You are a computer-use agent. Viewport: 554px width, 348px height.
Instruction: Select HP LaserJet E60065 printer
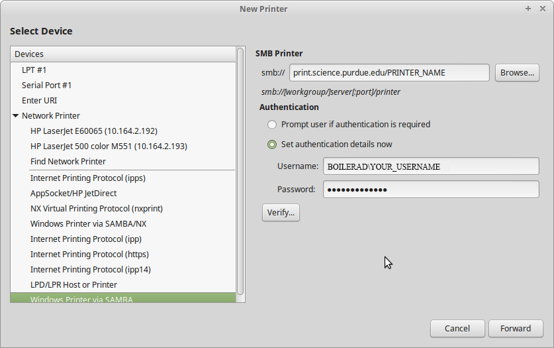point(93,131)
